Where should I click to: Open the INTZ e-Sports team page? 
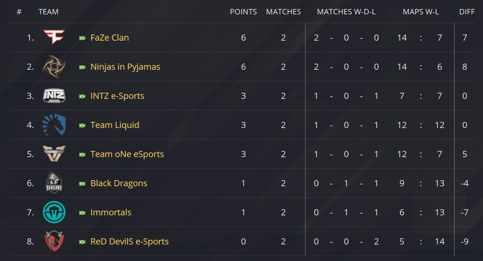point(117,96)
